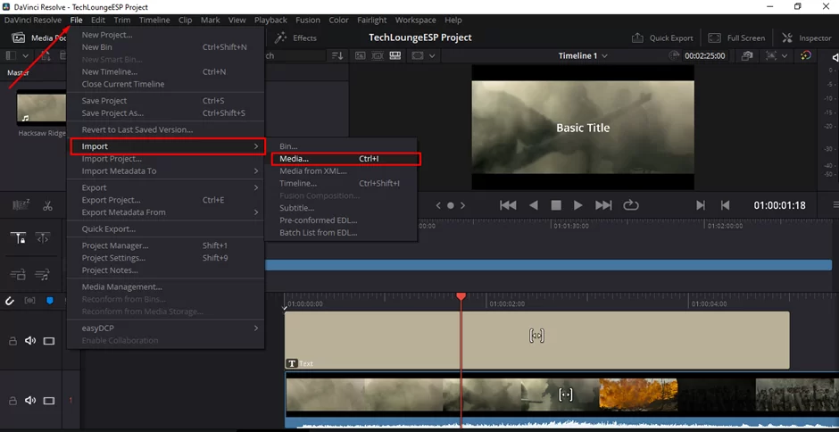Image resolution: width=839 pixels, height=432 pixels.
Task: Click the red playhead handle
Action: click(x=461, y=296)
